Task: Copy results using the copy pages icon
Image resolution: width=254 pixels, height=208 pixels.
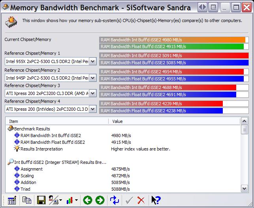Action: [26, 200]
